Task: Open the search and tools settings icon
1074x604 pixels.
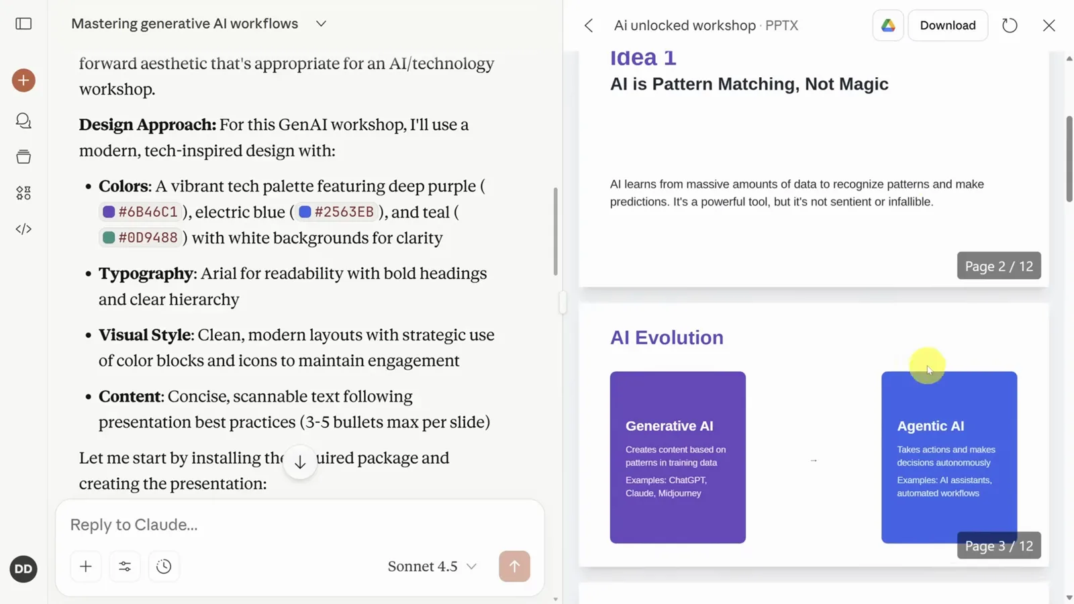Action: 125,566
